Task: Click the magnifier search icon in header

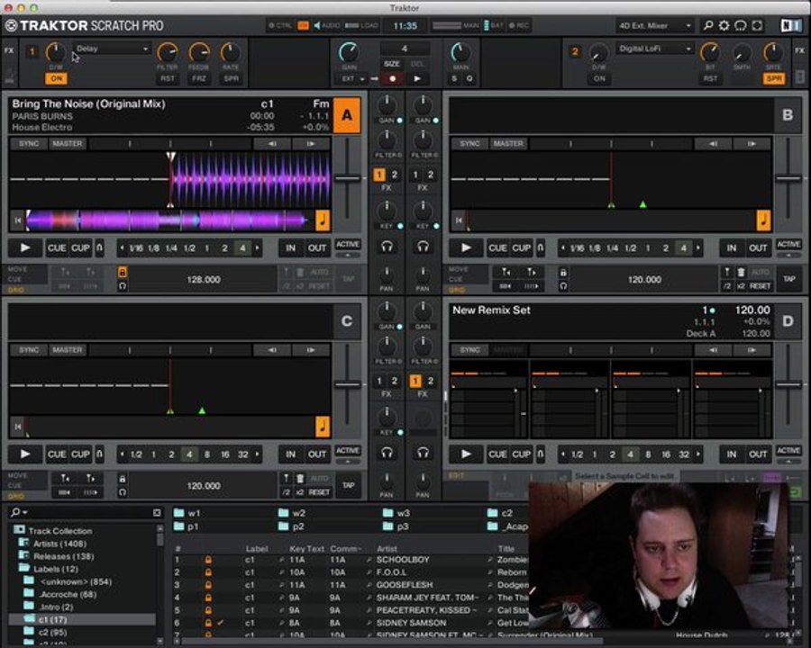Action: pos(708,25)
